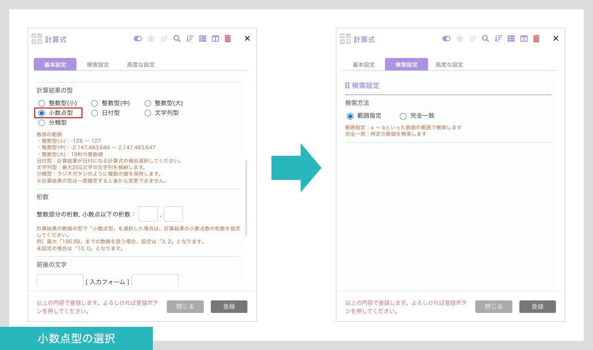The height and width of the screenshot is (350, 593).
Task: Click the red trash icon in right dialog
Action: 536,38
